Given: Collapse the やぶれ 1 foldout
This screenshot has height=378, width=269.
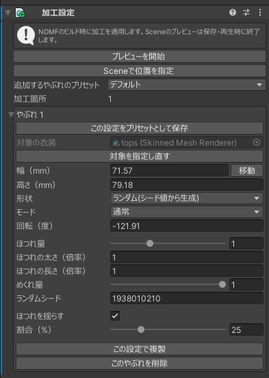Looking at the screenshot, I should 11,115.
